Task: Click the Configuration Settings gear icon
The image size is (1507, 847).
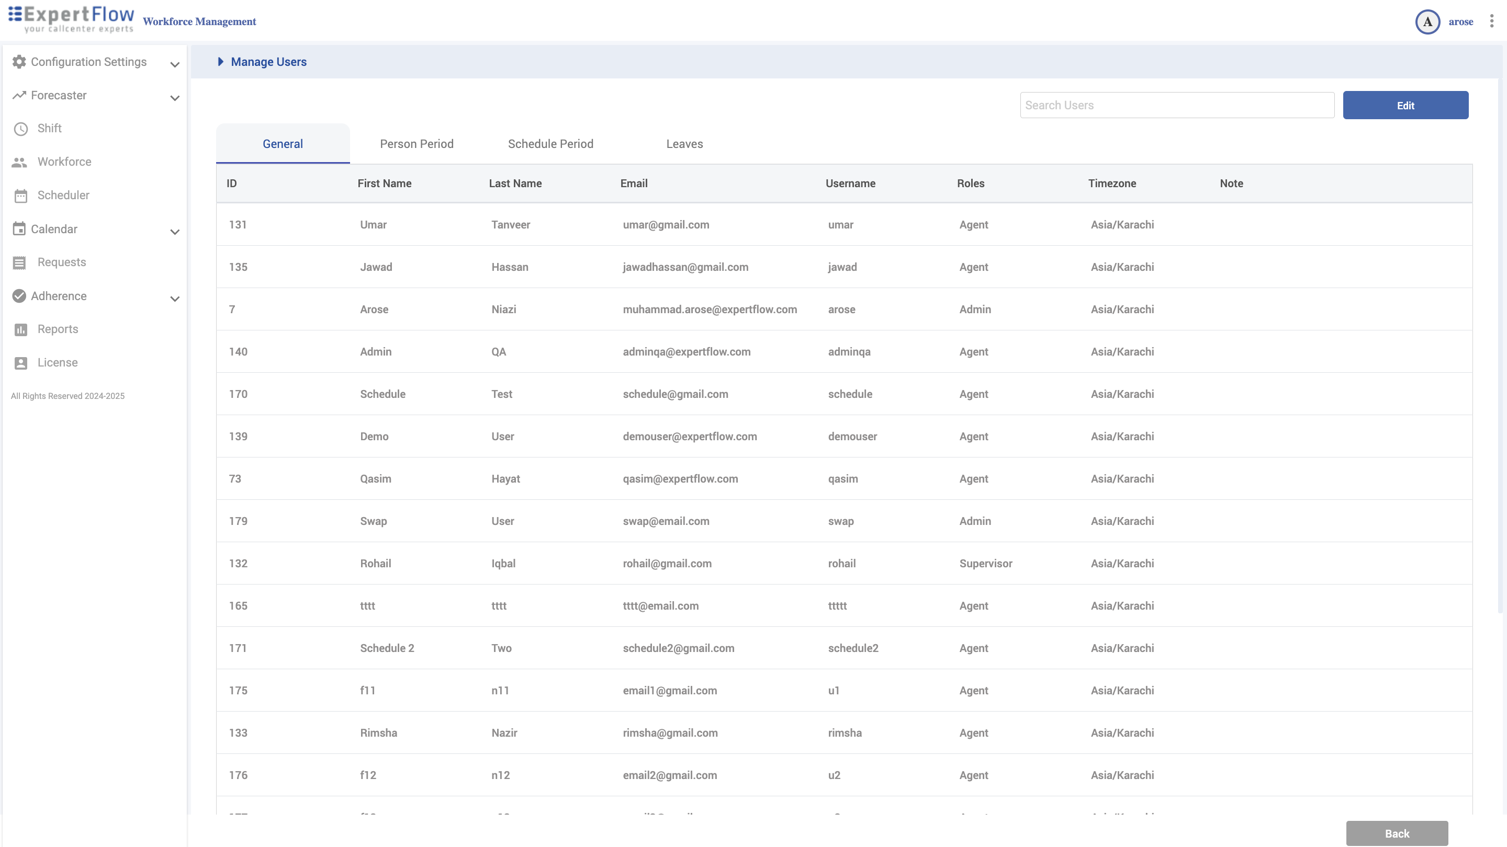Action: pyautogui.click(x=19, y=62)
